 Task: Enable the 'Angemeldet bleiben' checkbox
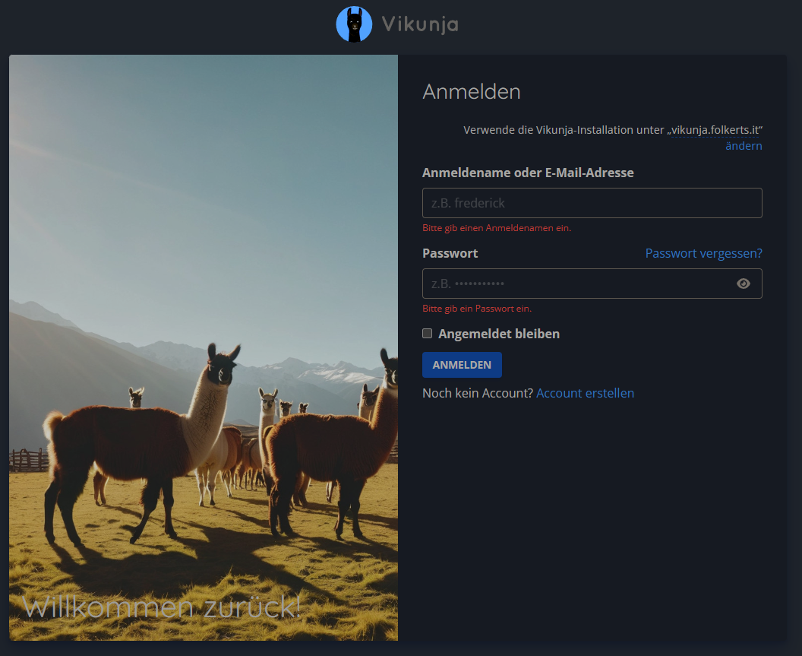point(428,334)
